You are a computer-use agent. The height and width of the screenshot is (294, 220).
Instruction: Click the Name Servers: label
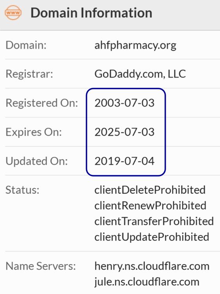[41, 266]
